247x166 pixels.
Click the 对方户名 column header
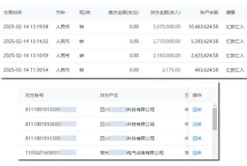click(x=109, y=95)
